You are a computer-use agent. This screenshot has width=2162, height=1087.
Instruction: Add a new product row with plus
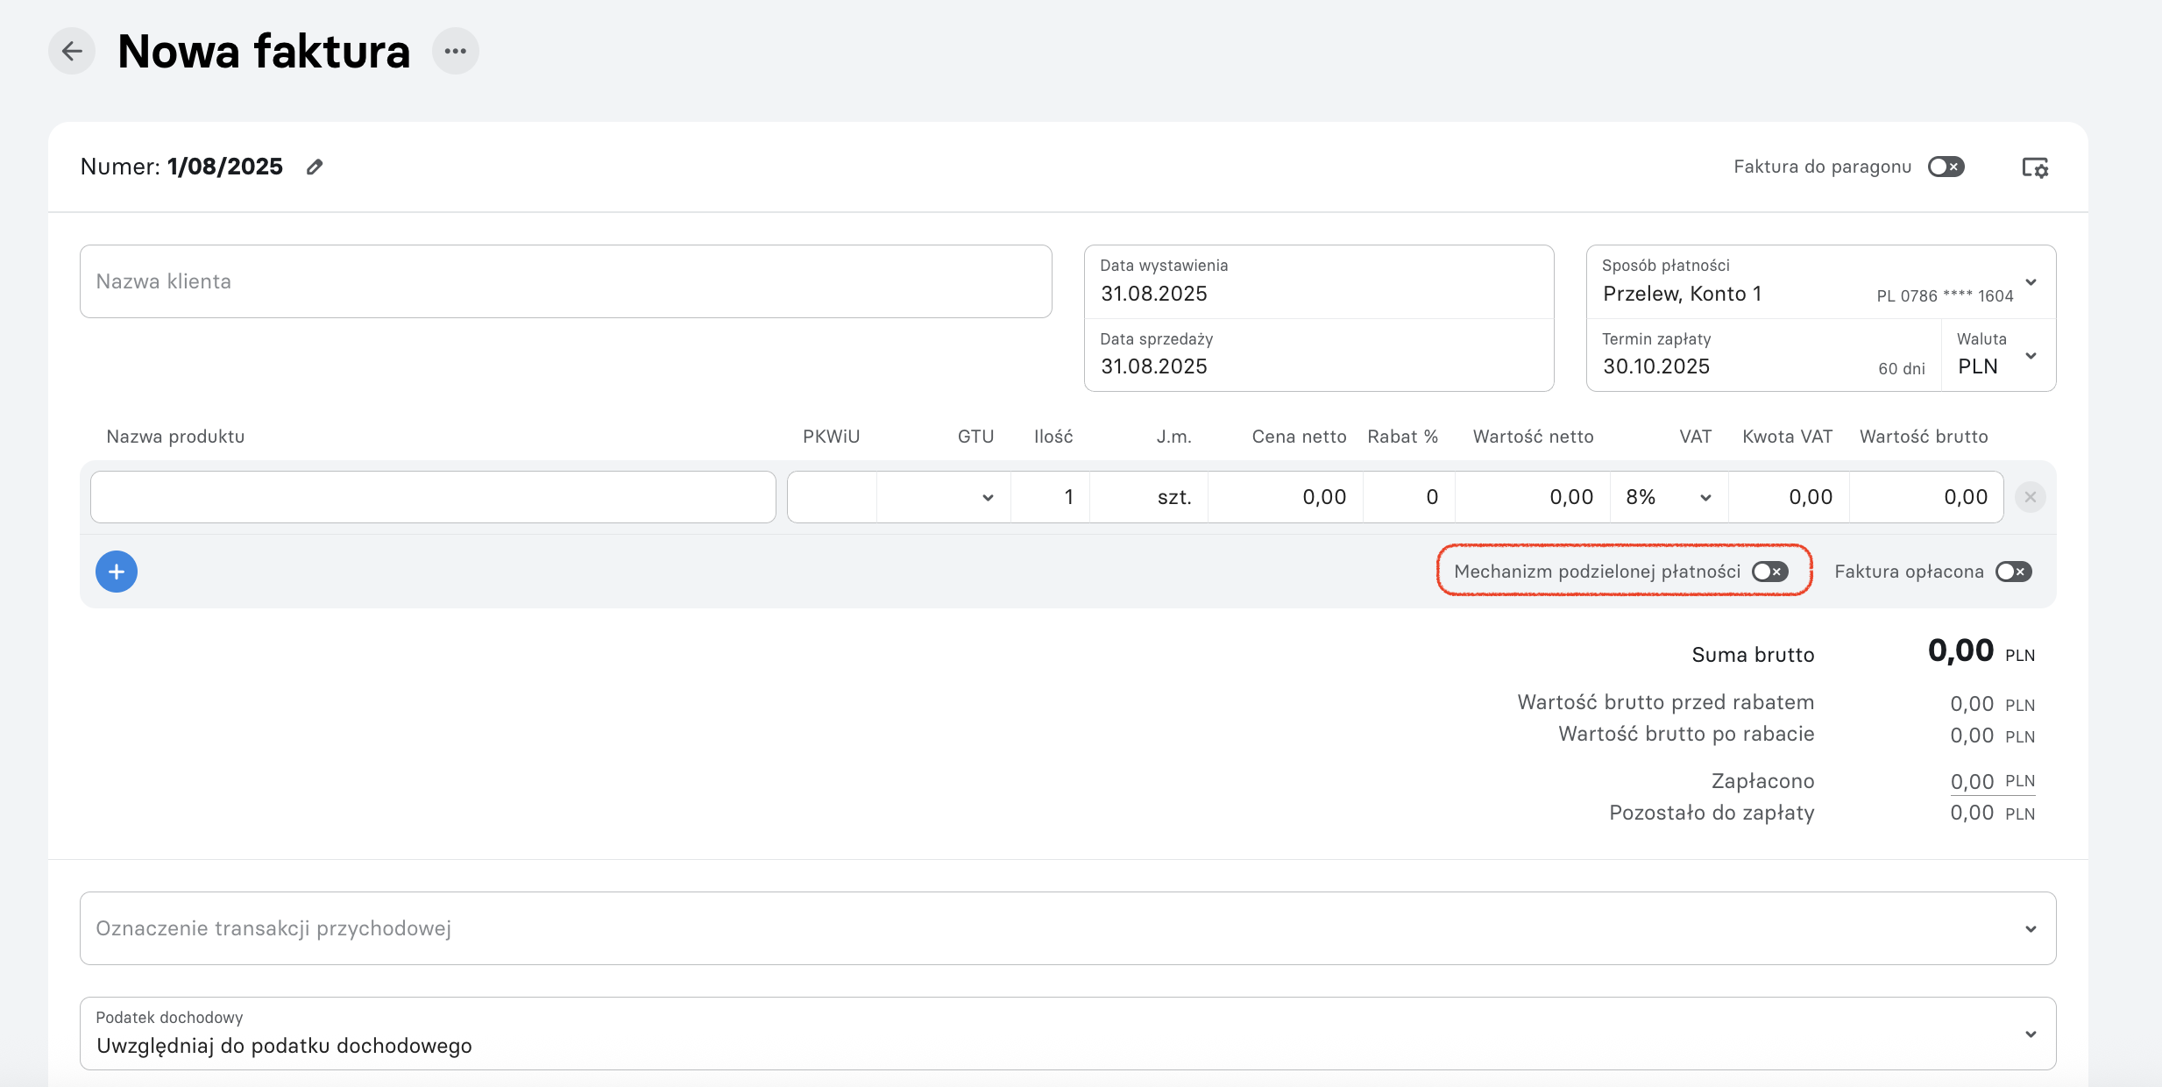click(x=117, y=572)
